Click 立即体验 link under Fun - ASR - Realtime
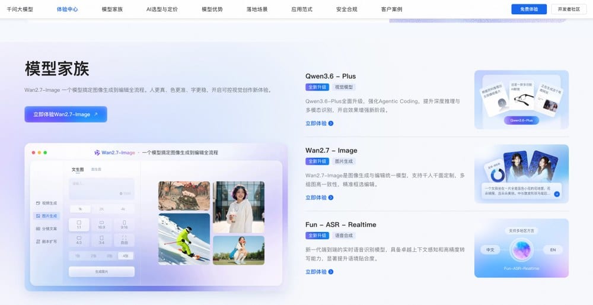The image size is (593, 305). [316, 272]
